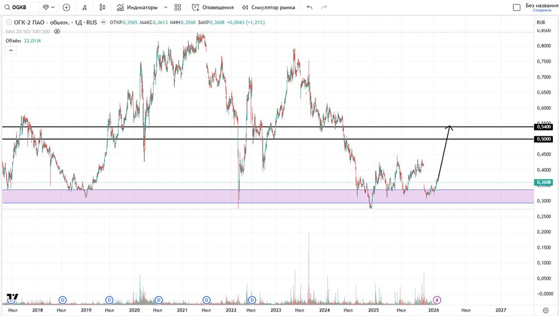Click the 0,2500 price axis label

coord(544,216)
